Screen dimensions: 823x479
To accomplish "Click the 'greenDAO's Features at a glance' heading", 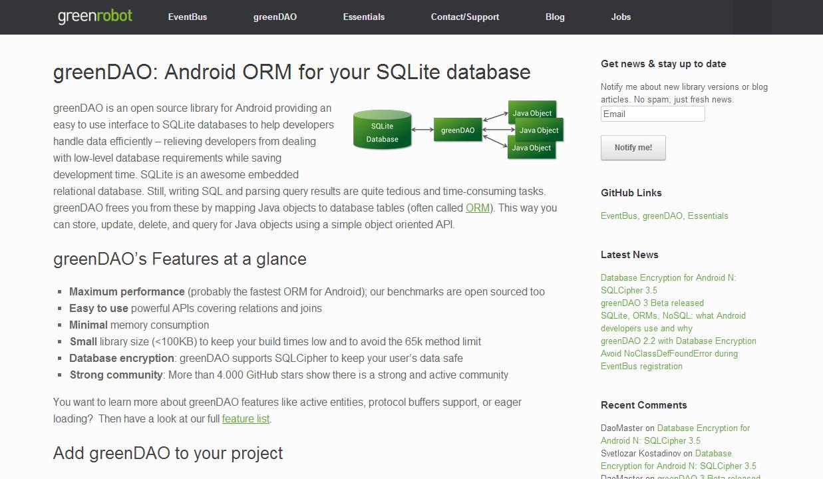I will click(180, 259).
